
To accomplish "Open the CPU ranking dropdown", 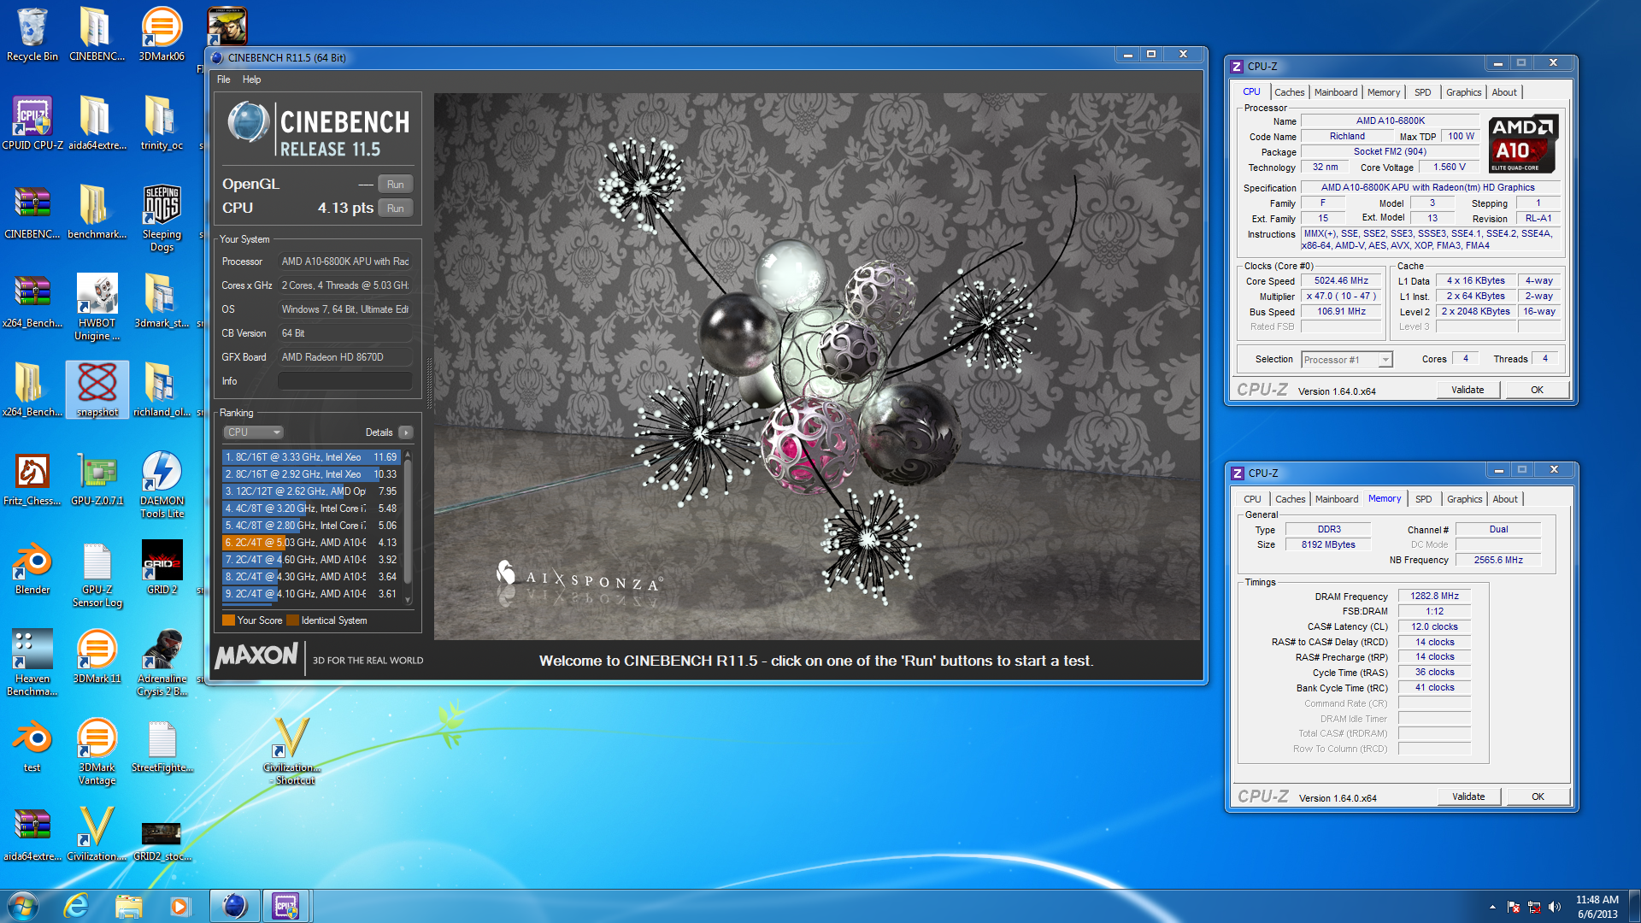I will pyautogui.click(x=254, y=432).
